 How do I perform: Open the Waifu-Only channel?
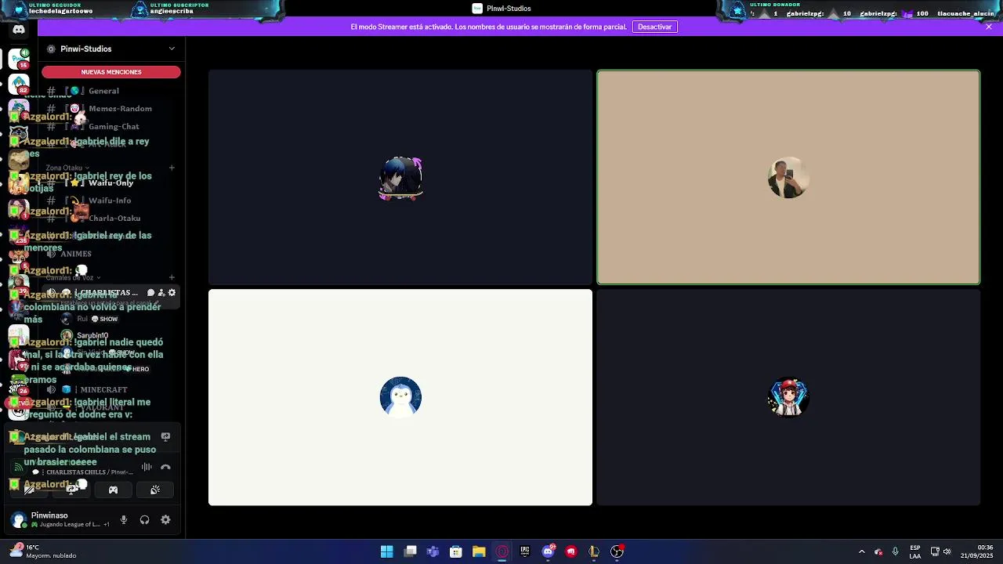(111, 183)
